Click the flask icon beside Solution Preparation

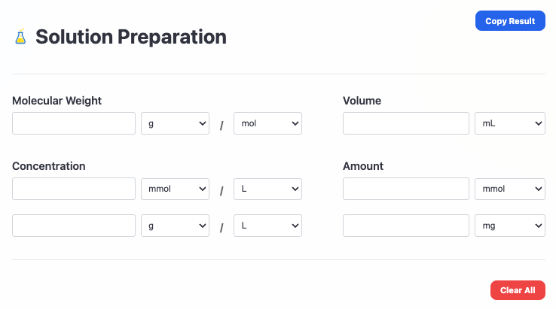[20, 36]
